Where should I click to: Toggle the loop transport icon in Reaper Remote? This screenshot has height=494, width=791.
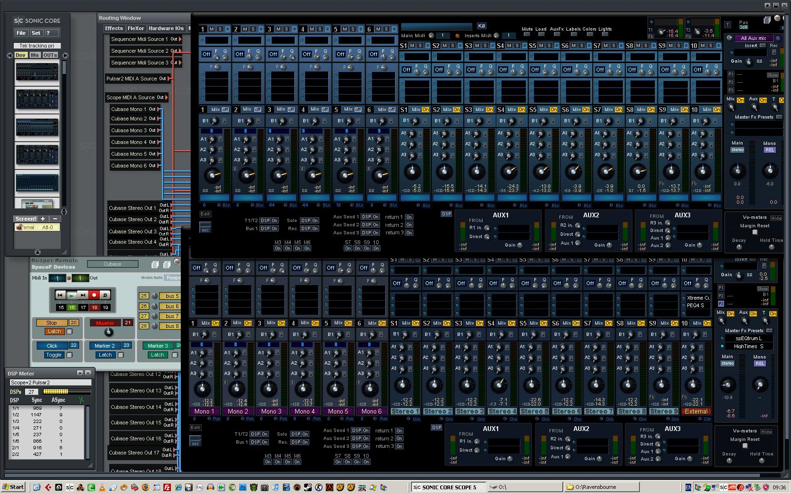pos(105,295)
